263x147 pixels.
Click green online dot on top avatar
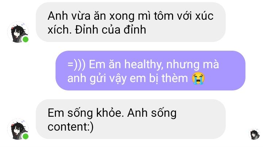tap(26, 39)
